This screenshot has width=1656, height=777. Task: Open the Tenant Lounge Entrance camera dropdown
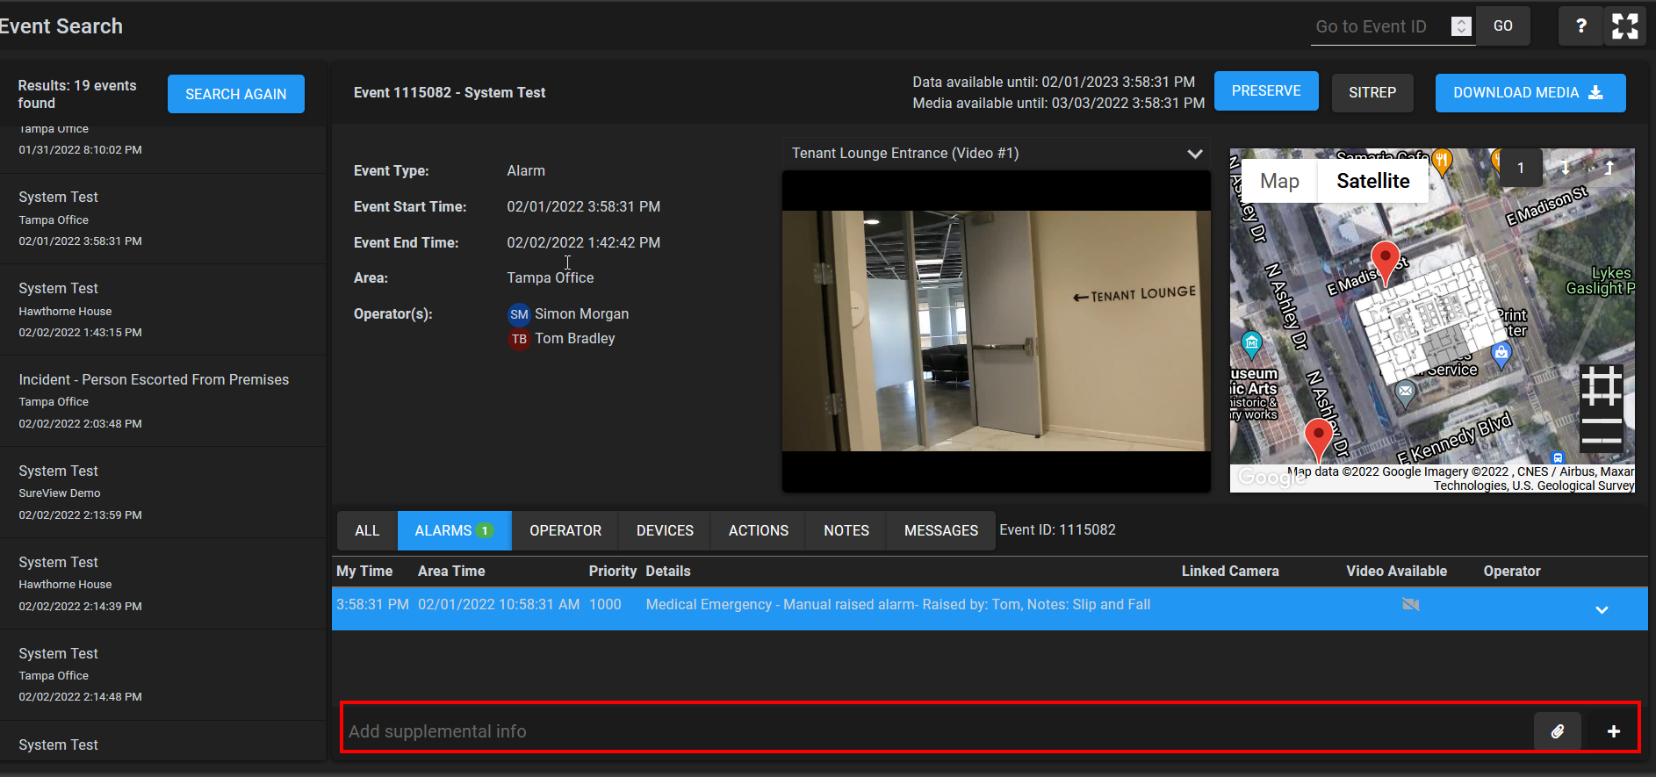pyautogui.click(x=996, y=154)
